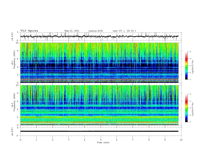Screen dimensions: 204x157
Task: Select the "start UT = 20:10:1" text
Action: click(x=124, y=31)
